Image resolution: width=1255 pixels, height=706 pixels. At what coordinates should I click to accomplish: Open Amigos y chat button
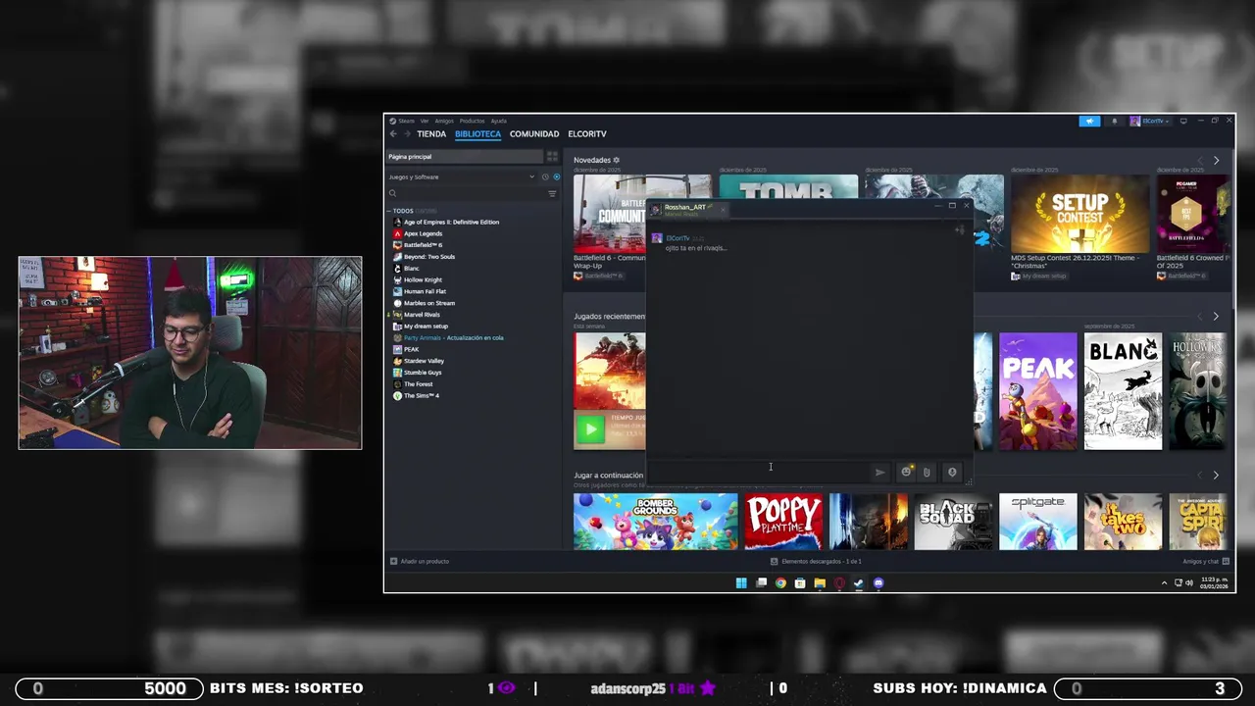coord(1206,562)
